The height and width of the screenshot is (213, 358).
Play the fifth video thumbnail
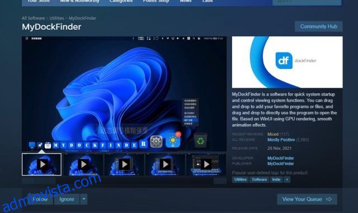(206, 164)
